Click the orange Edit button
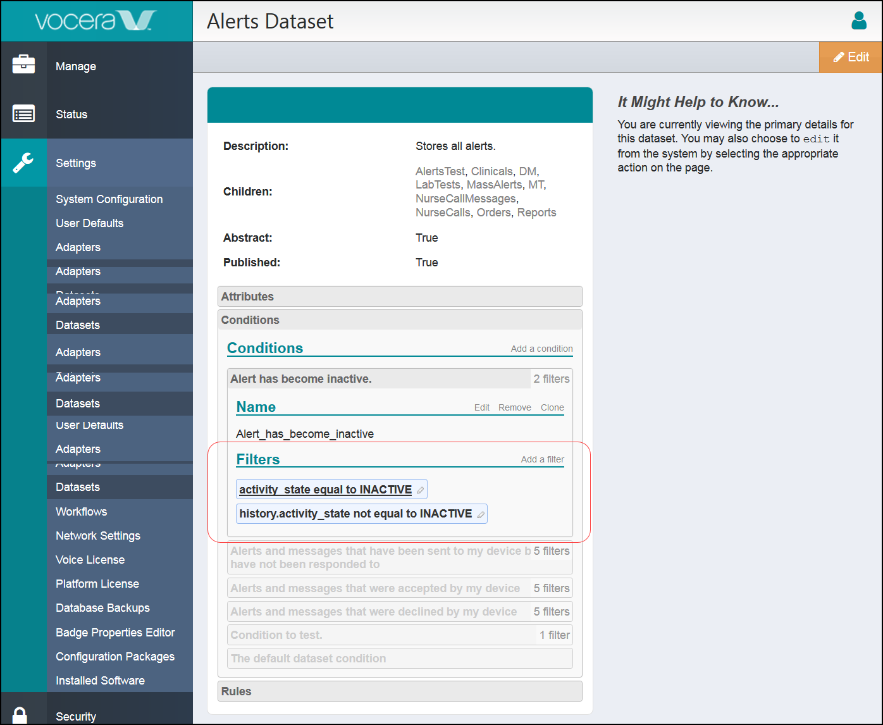883x725 pixels. pyautogui.click(x=850, y=56)
